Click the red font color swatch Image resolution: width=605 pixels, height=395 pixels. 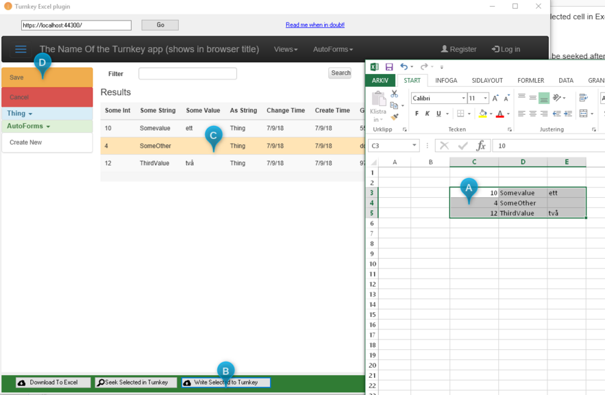coord(500,114)
